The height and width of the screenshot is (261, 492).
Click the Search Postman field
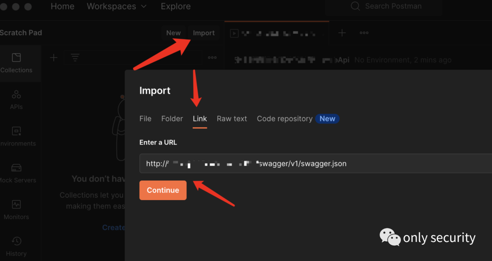(x=384, y=6)
